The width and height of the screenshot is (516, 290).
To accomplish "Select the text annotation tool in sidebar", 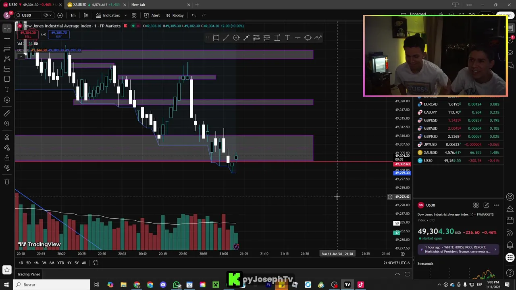I will point(7,89).
